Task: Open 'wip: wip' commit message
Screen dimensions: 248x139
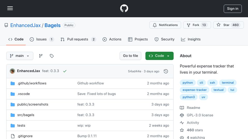Action: click(x=84, y=125)
